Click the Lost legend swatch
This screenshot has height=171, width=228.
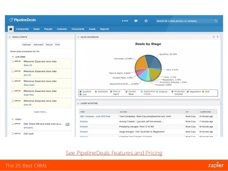click(80, 95)
